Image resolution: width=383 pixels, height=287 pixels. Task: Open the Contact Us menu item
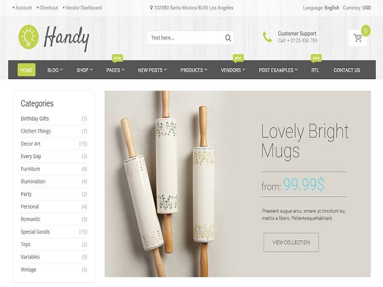(347, 70)
